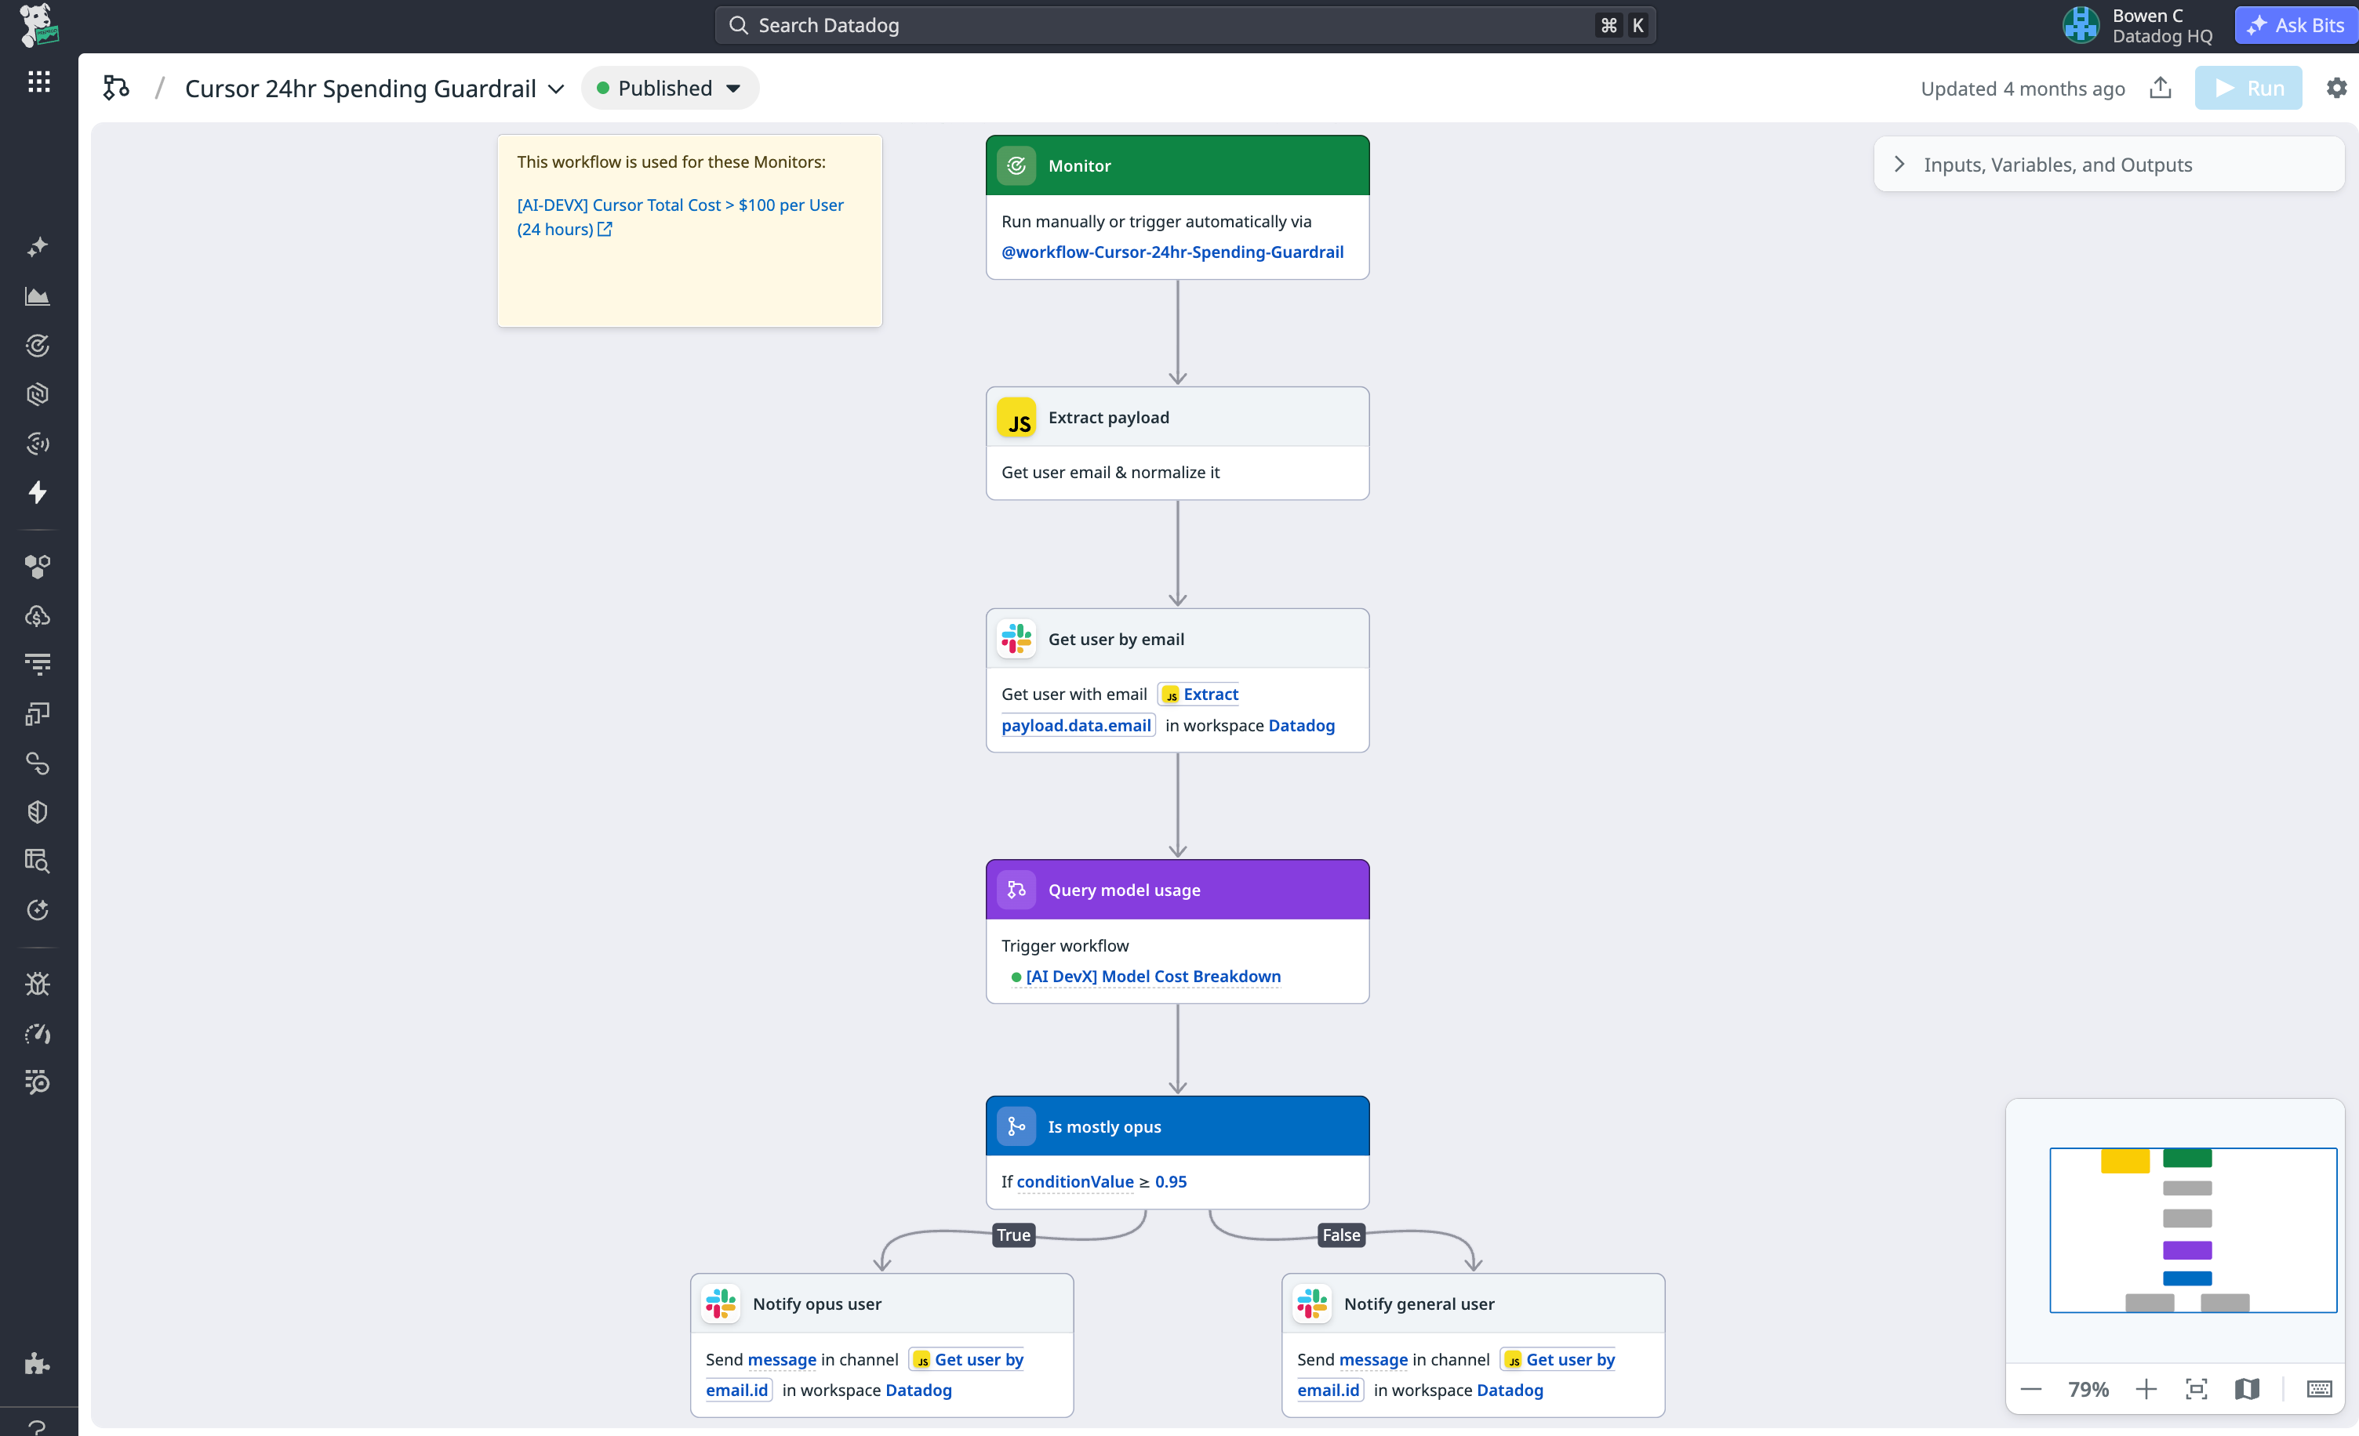Open the Cursor Total Cost monitor link
The image size is (2359, 1436).
click(679, 216)
